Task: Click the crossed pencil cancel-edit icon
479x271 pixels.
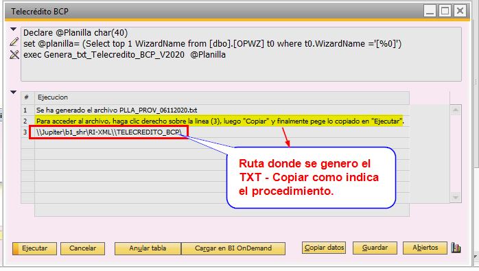Action: click(14, 55)
